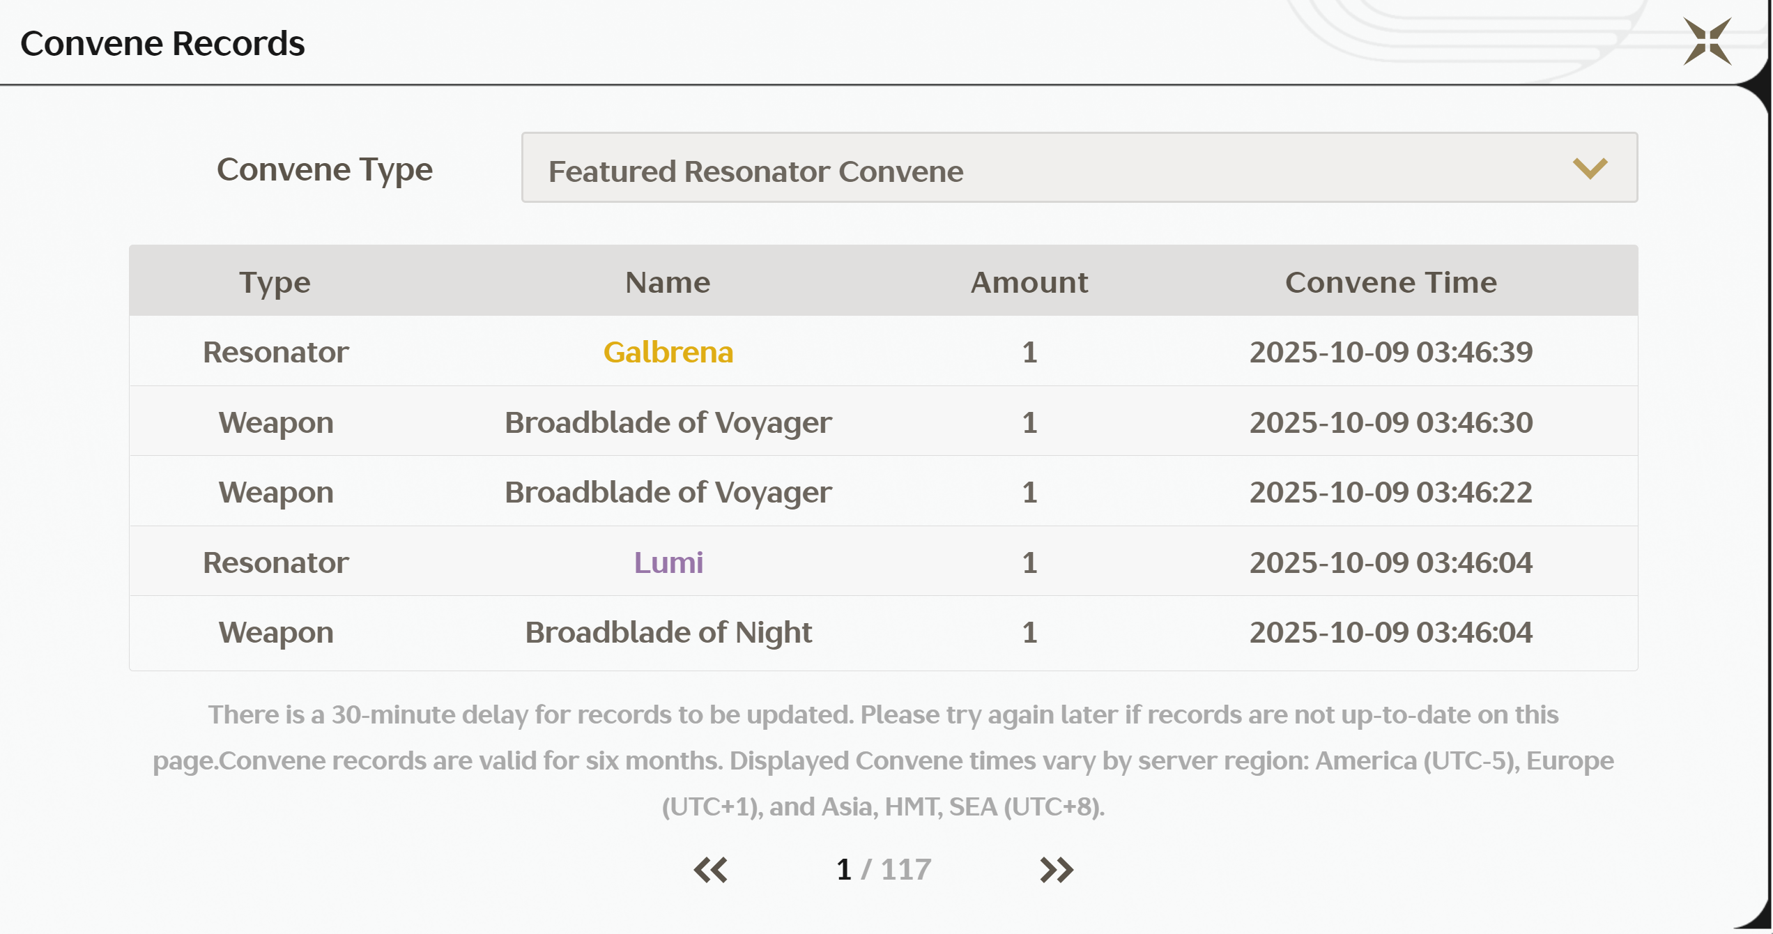Click the current page number 1

pos(843,869)
